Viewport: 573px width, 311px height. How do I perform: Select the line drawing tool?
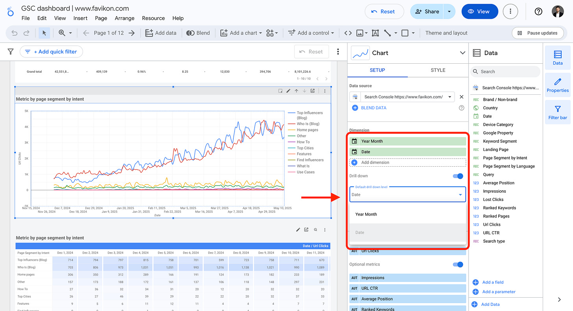(x=388, y=33)
